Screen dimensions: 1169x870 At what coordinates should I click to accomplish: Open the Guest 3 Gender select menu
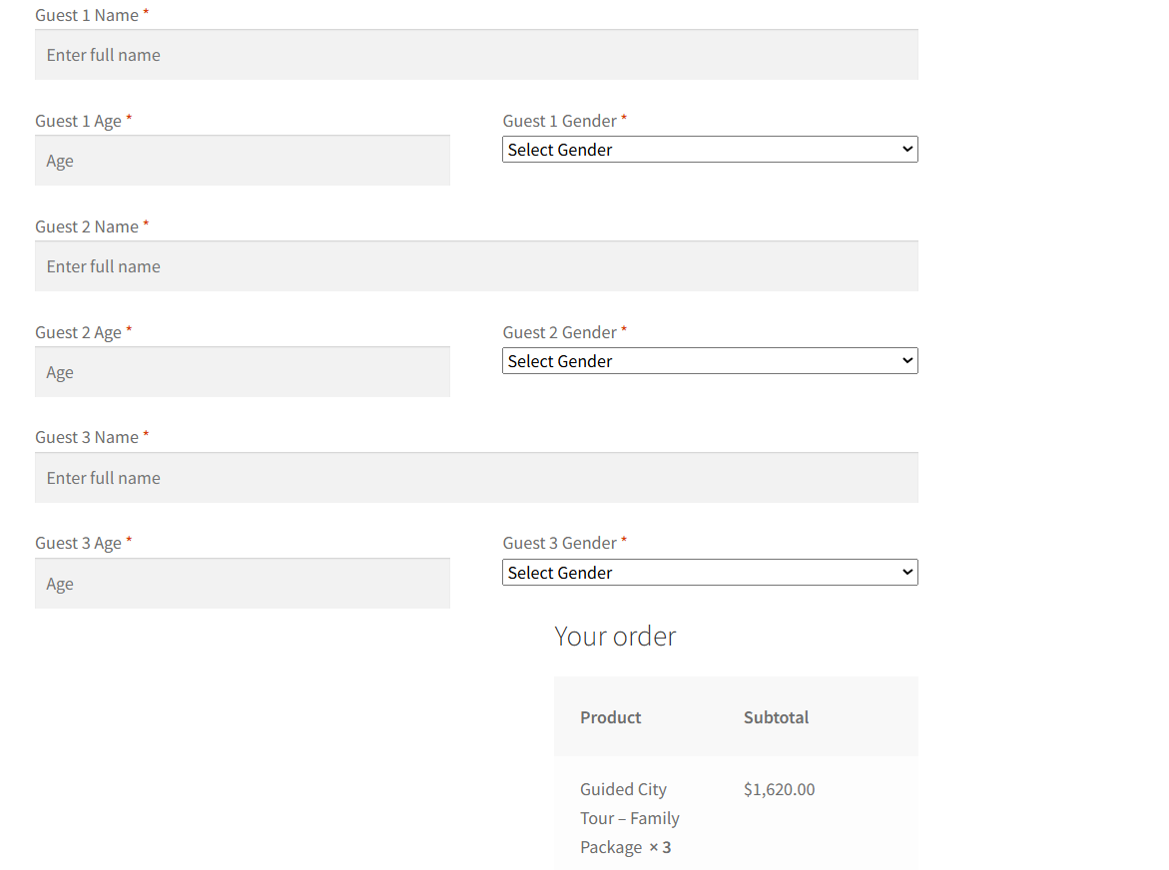click(x=709, y=573)
